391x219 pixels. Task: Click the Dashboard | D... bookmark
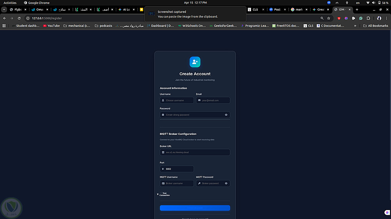(160, 26)
